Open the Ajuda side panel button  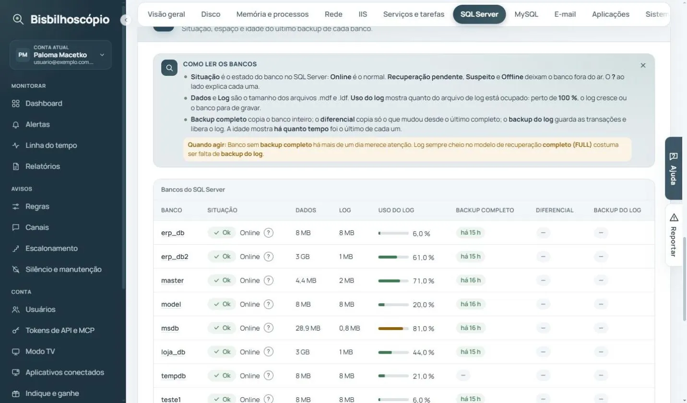pyautogui.click(x=674, y=168)
